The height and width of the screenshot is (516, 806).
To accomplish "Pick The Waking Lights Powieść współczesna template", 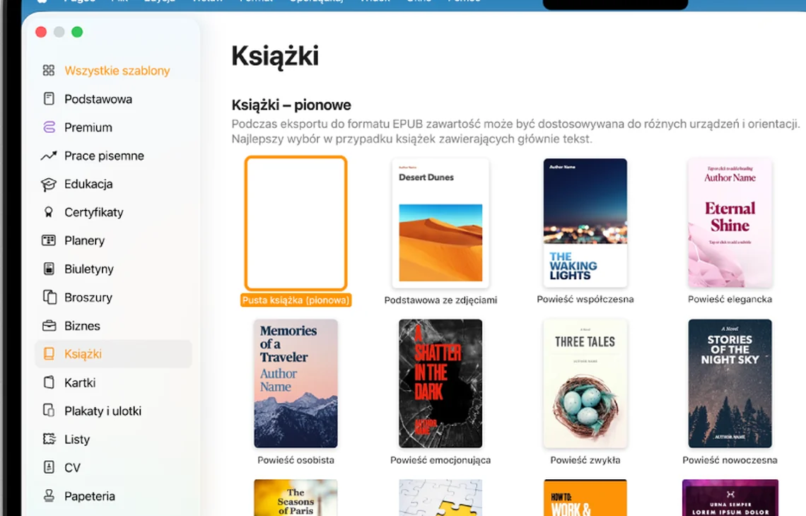I will 585,223.
